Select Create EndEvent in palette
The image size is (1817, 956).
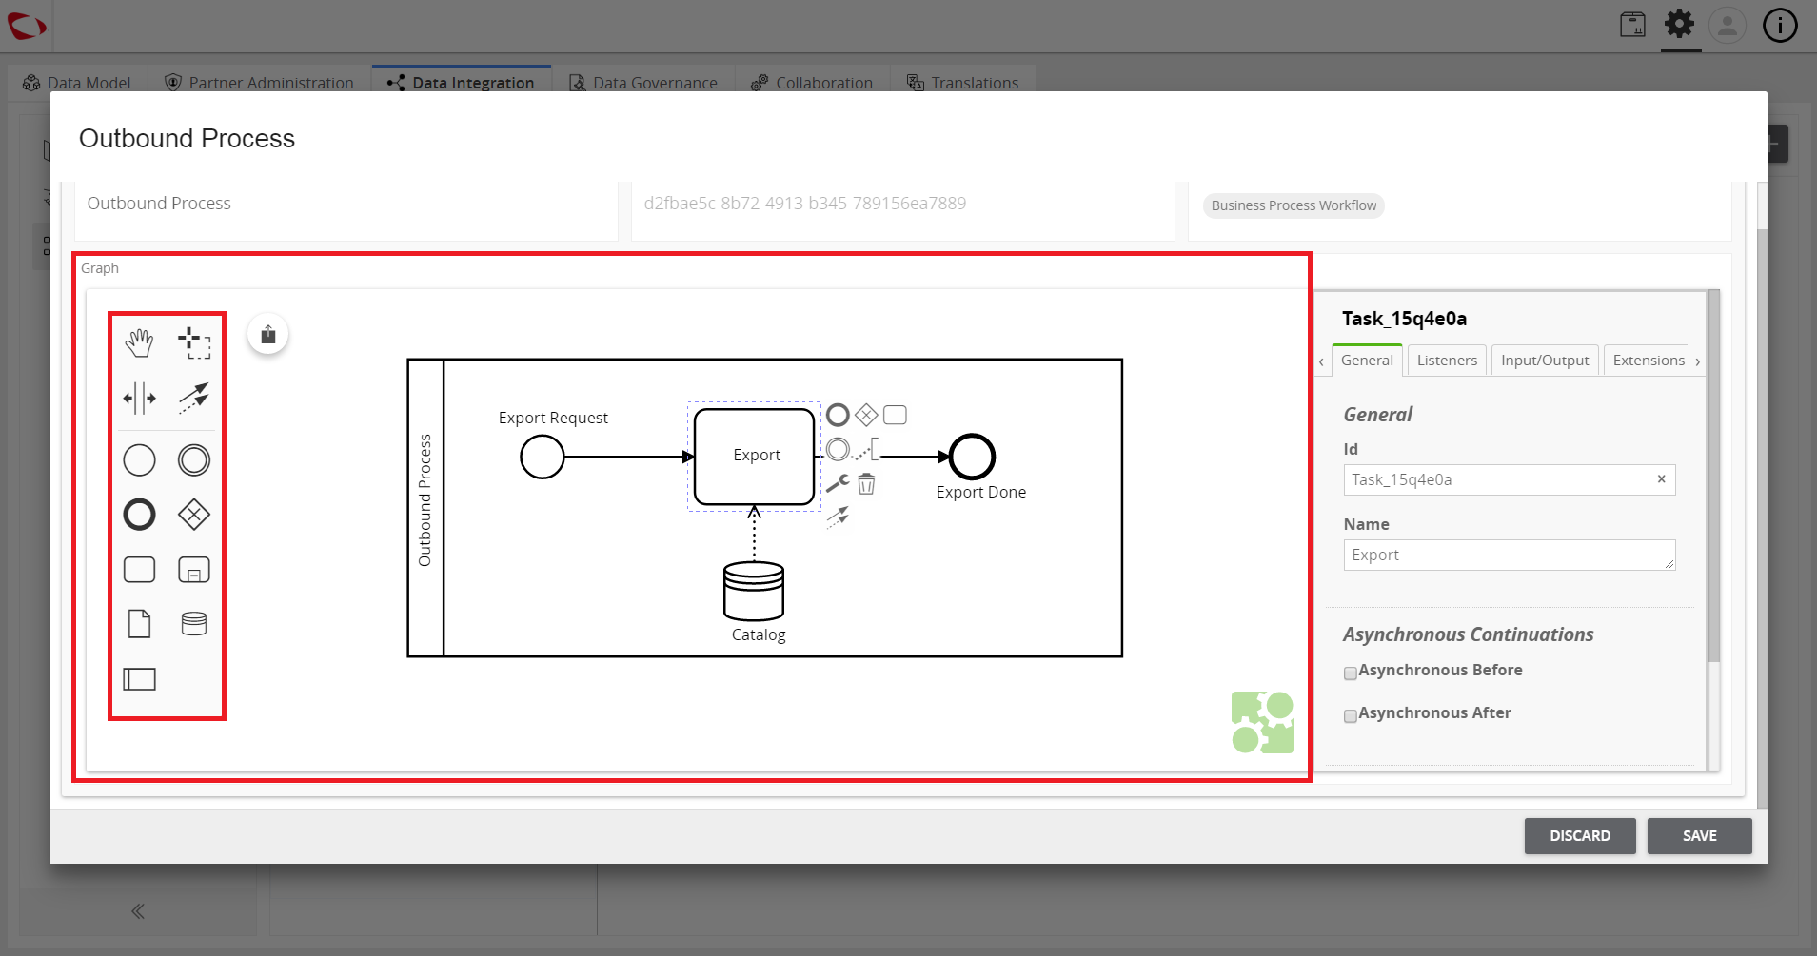[x=139, y=515]
